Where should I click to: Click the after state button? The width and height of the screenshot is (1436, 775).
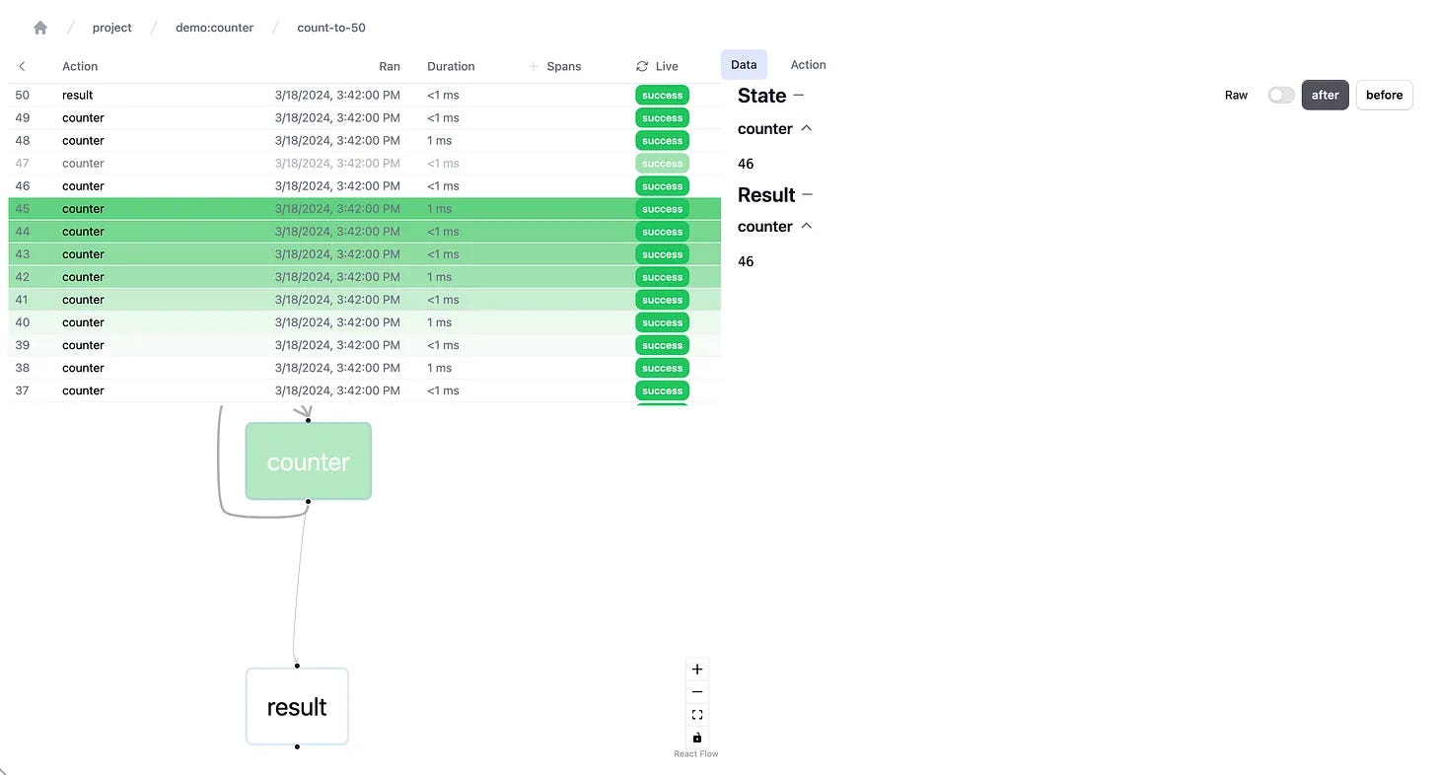[1325, 95]
